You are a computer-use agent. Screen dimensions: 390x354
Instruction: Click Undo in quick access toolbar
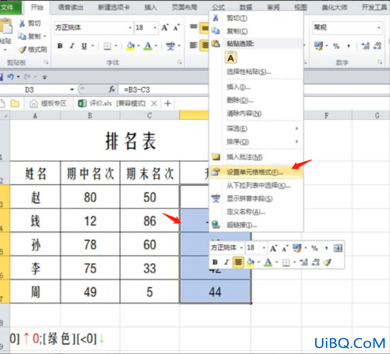click(x=10, y=77)
